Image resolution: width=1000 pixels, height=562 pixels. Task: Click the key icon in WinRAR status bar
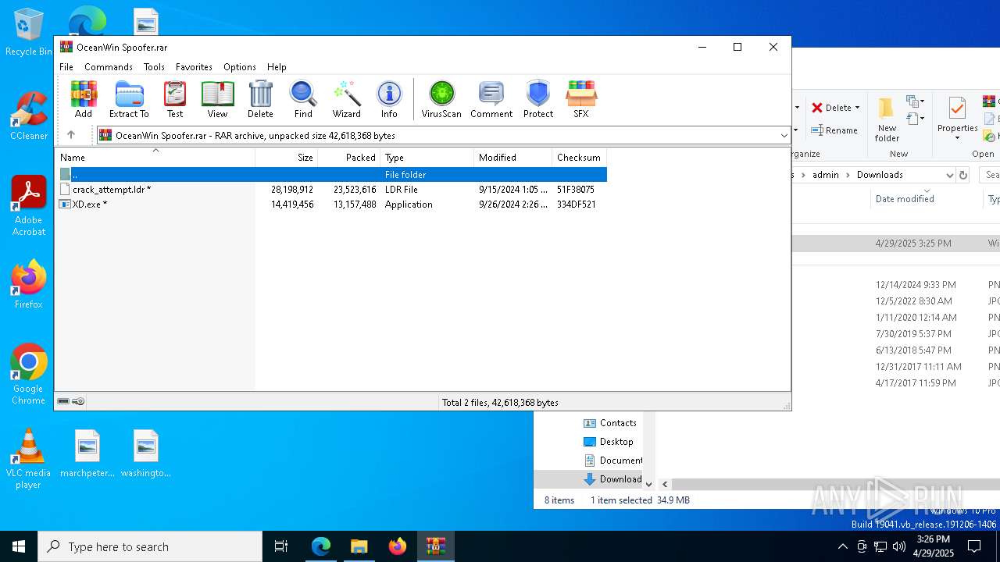point(78,401)
